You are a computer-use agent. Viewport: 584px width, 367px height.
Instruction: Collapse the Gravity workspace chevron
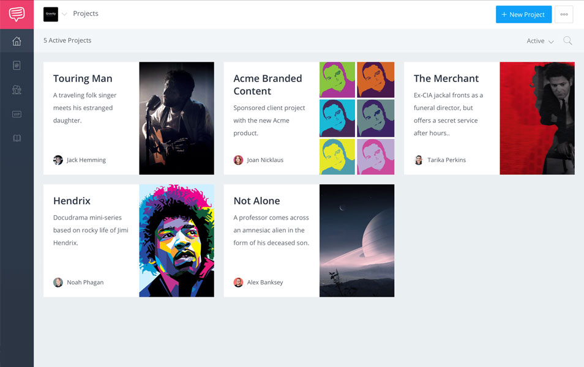[x=64, y=14]
